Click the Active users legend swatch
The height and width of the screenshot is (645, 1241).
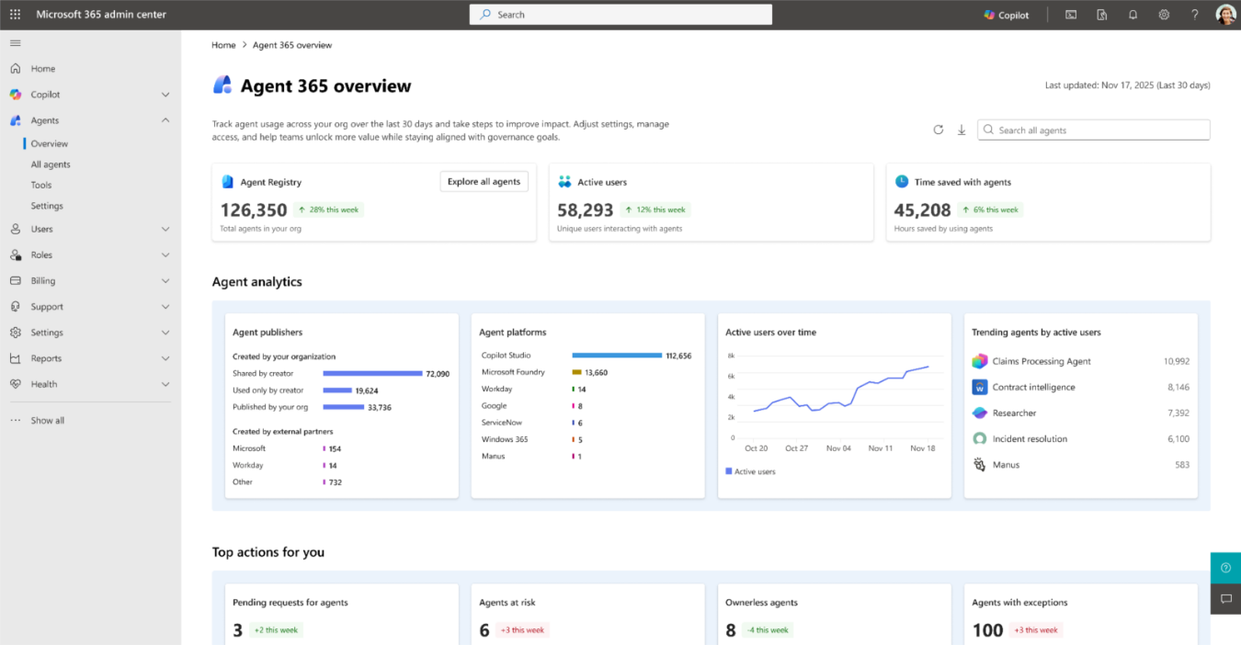pyautogui.click(x=729, y=471)
